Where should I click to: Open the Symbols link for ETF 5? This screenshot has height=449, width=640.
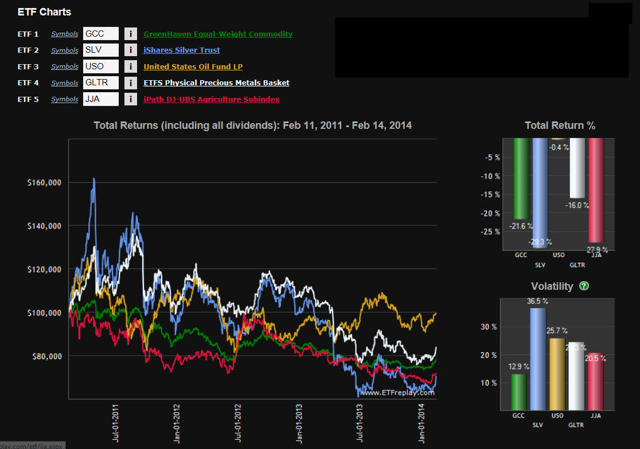coord(65,99)
